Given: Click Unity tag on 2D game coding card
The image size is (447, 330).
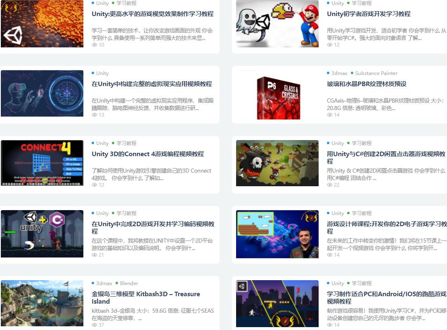Looking at the screenshot, I should point(102,213).
